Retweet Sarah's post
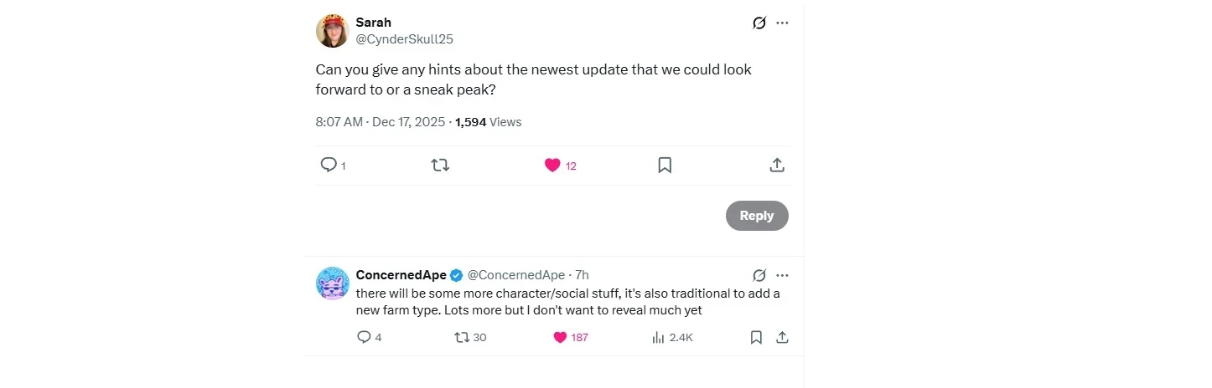1212x388 pixels. [x=440, y=165]
